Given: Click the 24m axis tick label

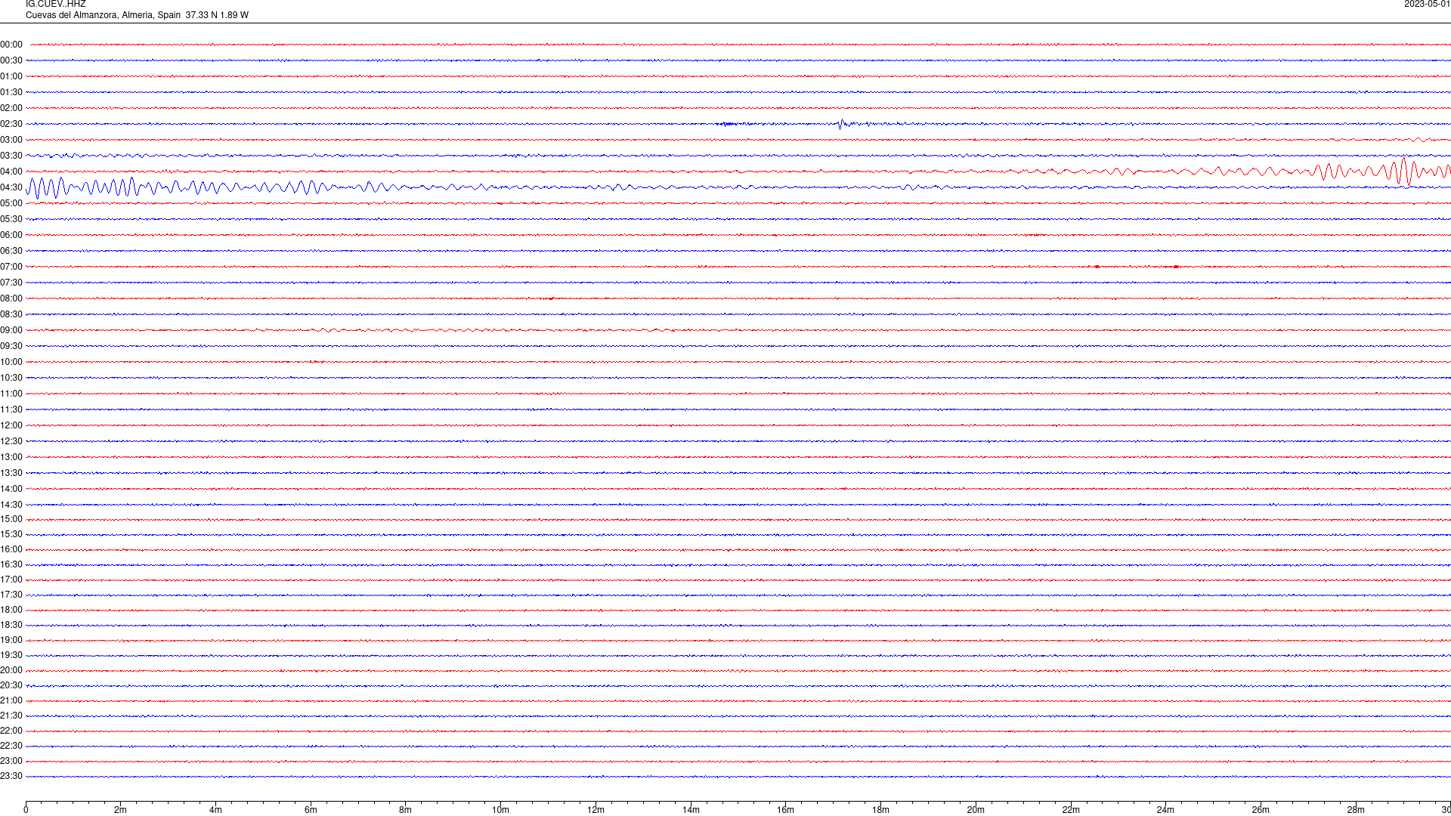Looking at the screenshot, I should click(x=1165, y=810).
